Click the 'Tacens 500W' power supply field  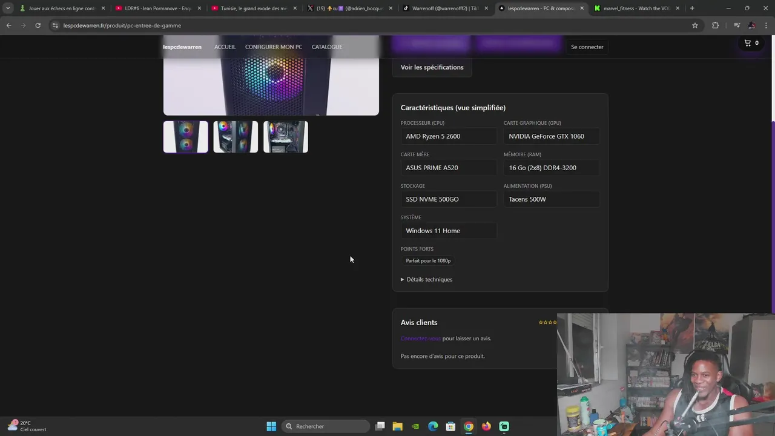click(552, 199)
